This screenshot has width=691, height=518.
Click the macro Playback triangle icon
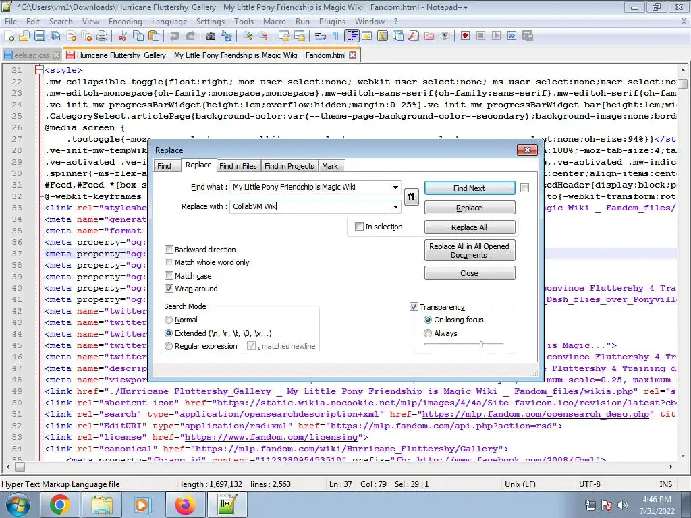[496, 36]
